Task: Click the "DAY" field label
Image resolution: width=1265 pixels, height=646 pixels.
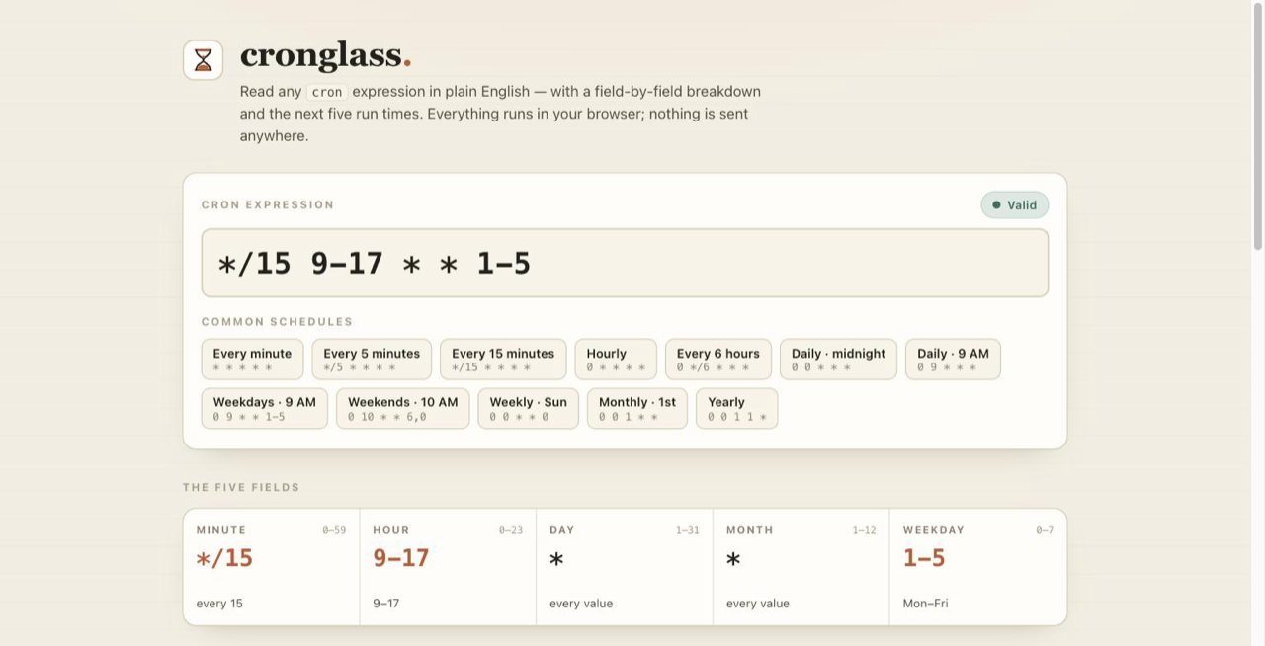Action: [x=562, y=530]
